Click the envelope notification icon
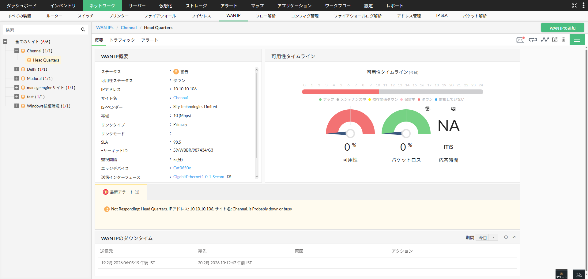The height and width of the screenshot is (279, 588). pyautogui.click(x=520, y=40)
